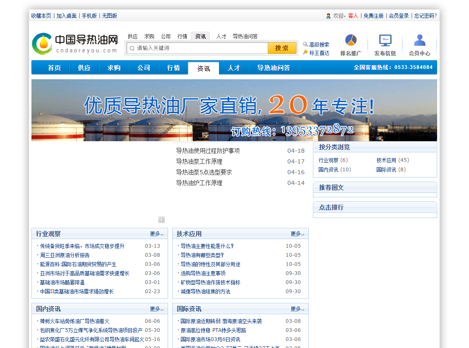Open the 发布信息 monitor icon
The height and width of the screenshot is (348, 469).
pos(385,40)
